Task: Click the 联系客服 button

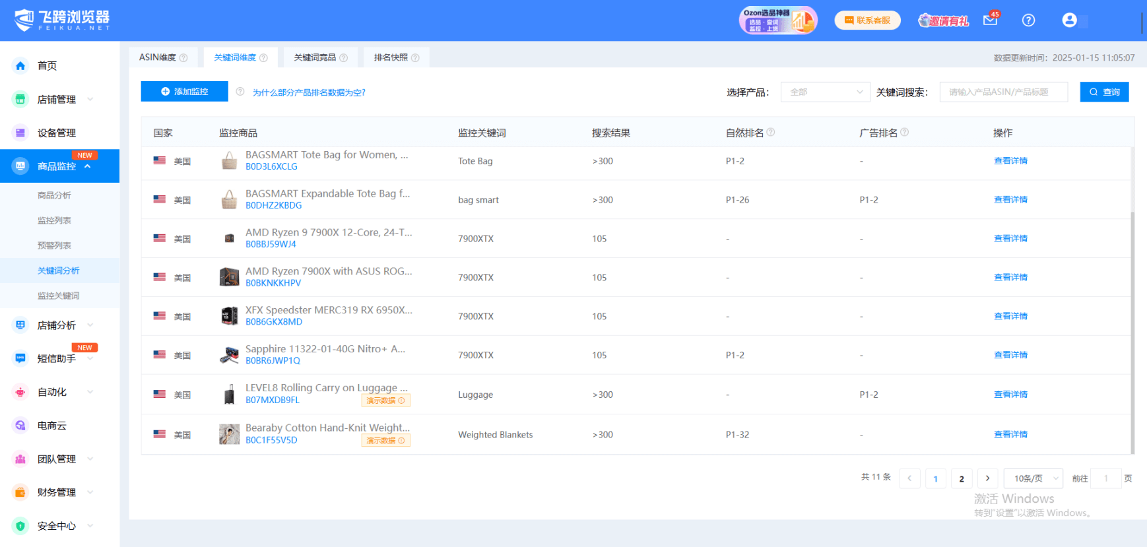Action: [x=867, y=20]
